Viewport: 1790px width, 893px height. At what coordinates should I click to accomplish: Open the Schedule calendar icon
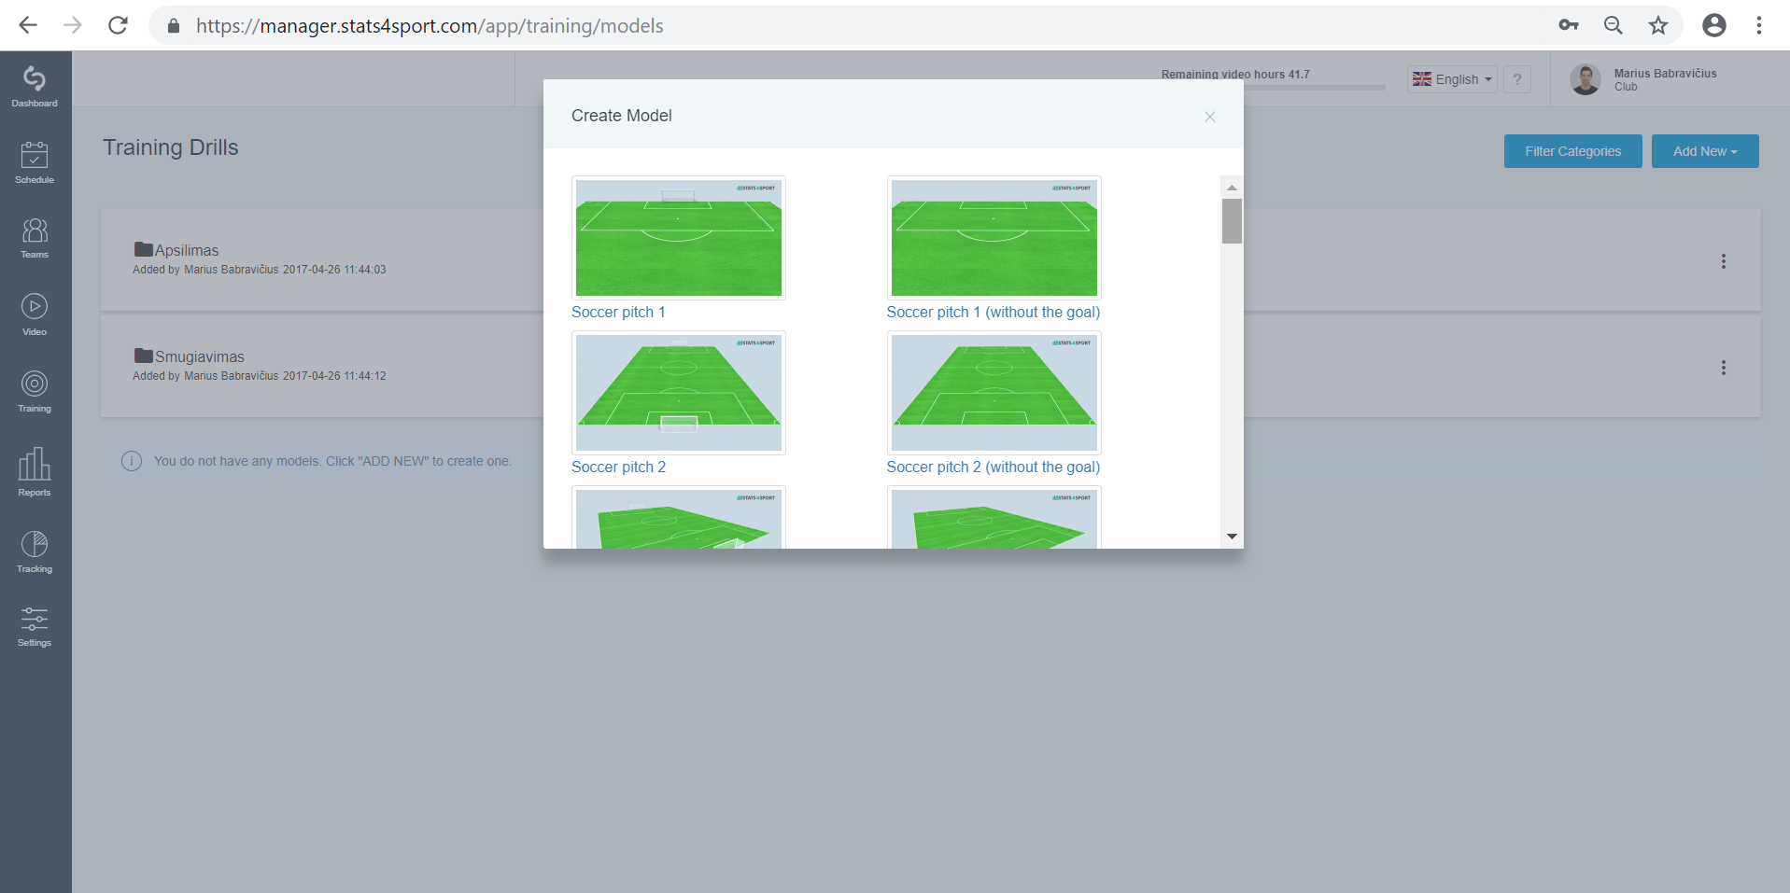point(35,162)
